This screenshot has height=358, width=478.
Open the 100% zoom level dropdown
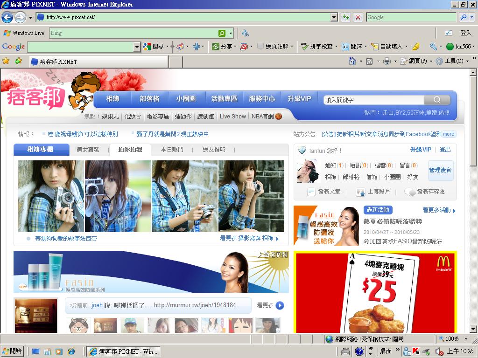click(x=466, y=339)
